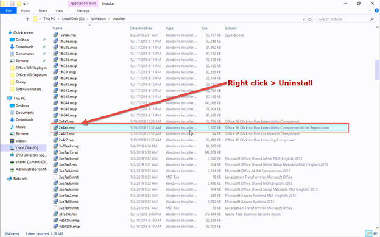The width and height of the screenshot is (380, 237).
Task: Select the 4d5458a.msp file
Action: pyautogui.click(x=69, y=221)
